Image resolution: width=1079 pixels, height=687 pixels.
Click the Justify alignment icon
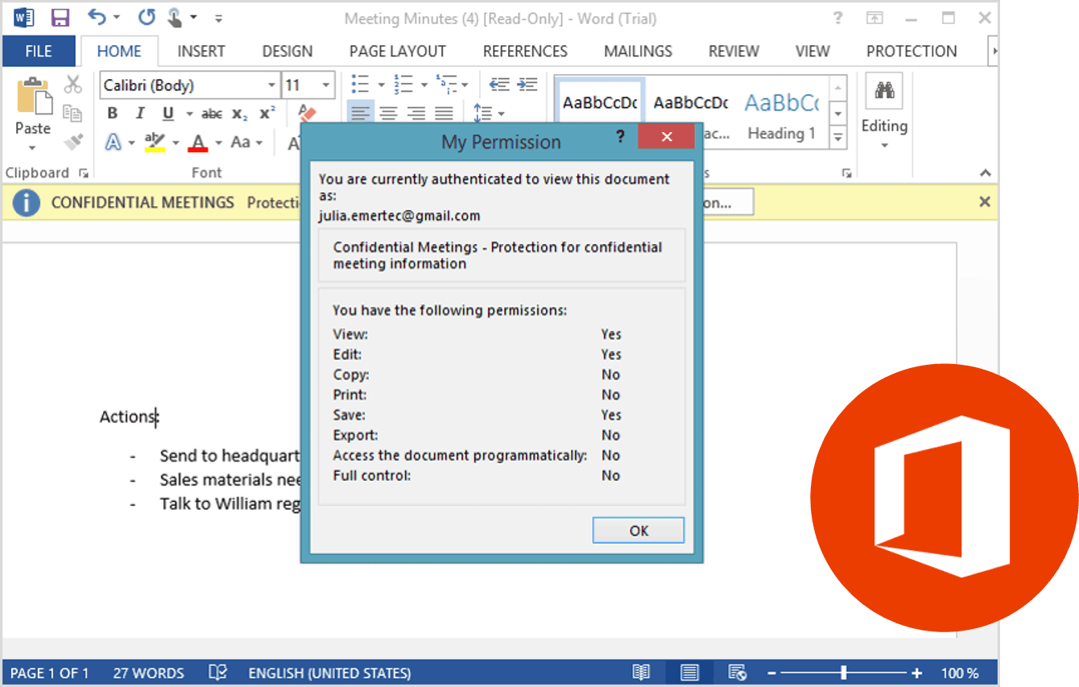coord(444,113)
